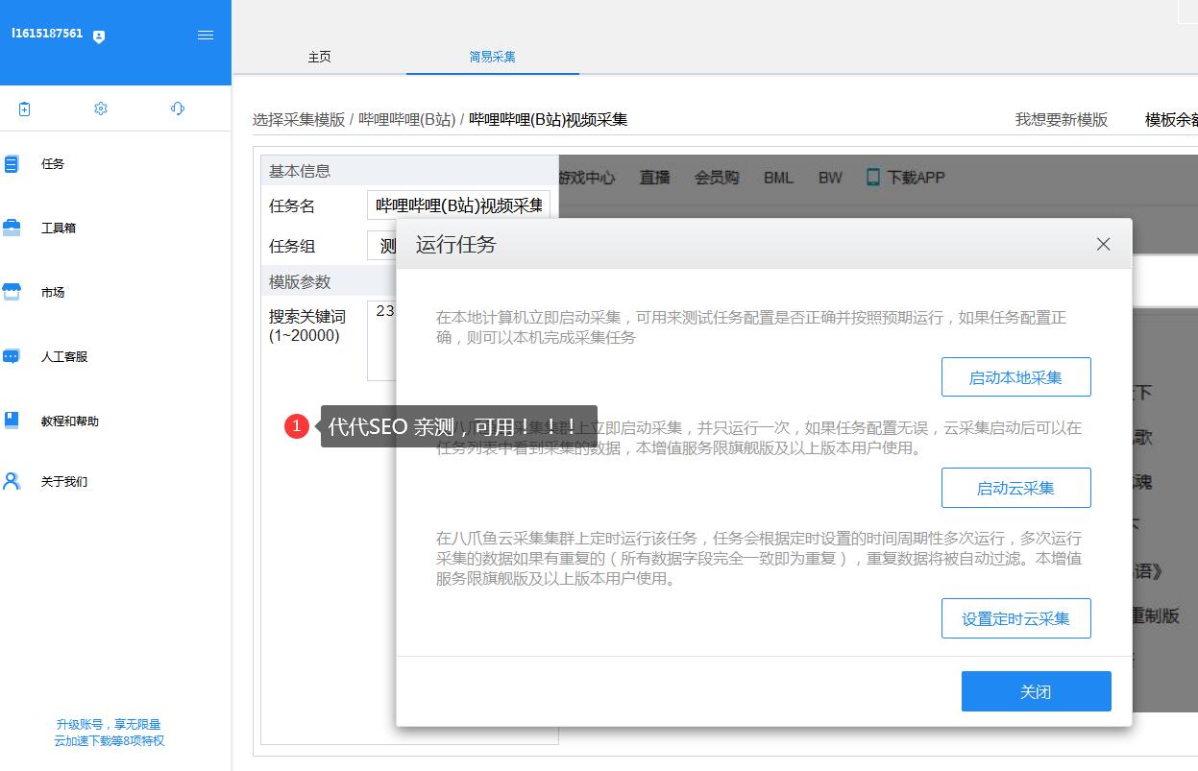Screen dimensions: 1198x771
Task: Click 直播 in the Bilibili preview
Action: coord(654,178)
